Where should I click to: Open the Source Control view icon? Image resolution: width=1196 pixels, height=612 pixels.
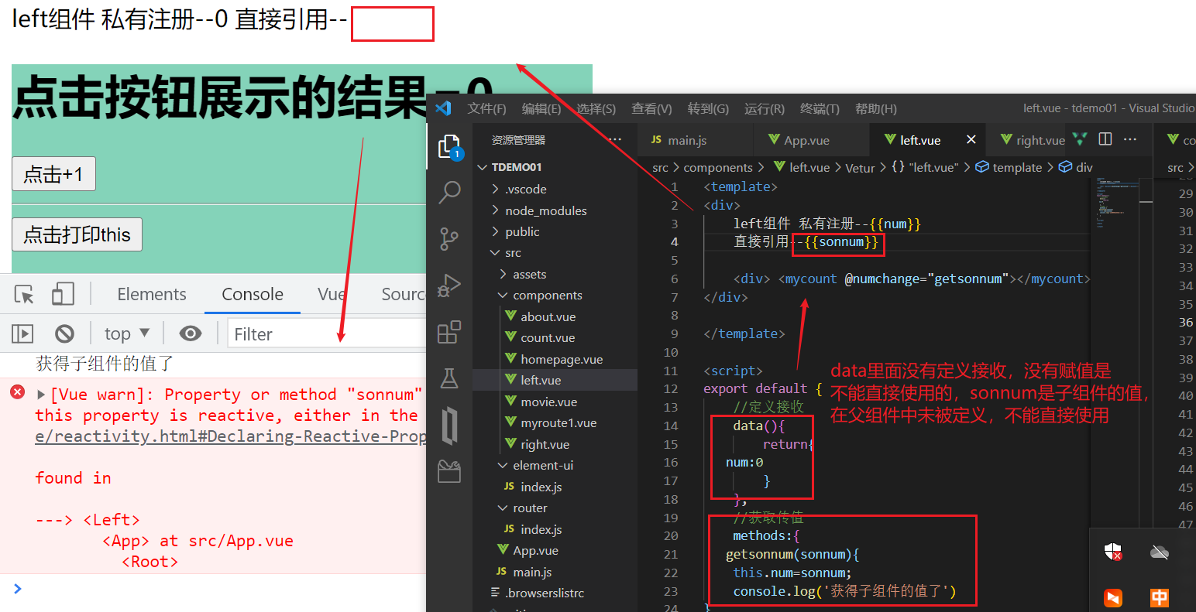449,239
